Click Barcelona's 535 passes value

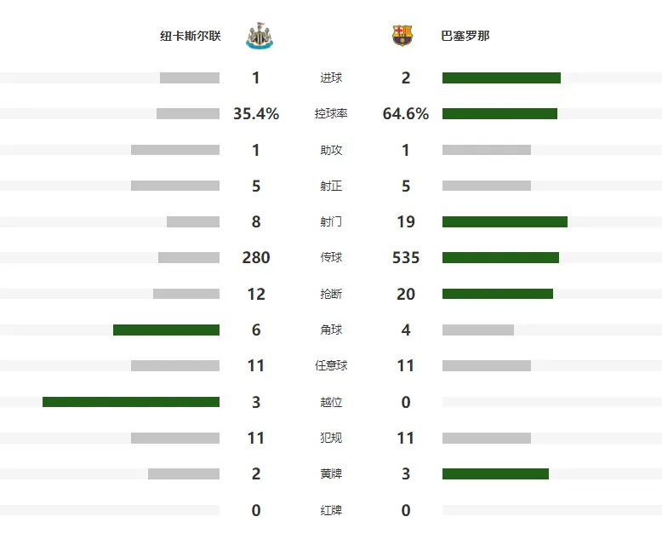406,258
